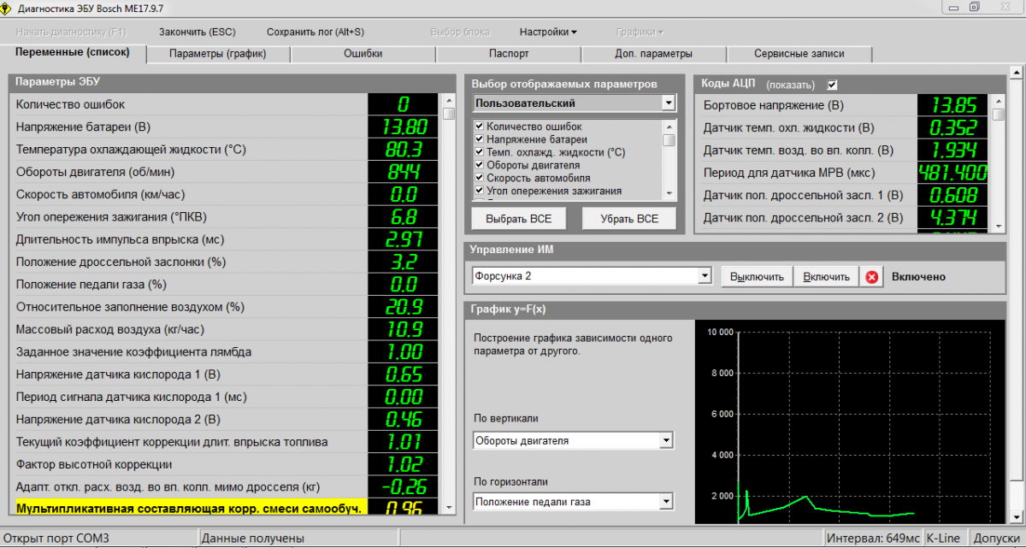Image resolution: width=1026 pixels, height=548 pixels.
Task: Open the По горизонтали axis dropdown
Action: click(666, 502)
